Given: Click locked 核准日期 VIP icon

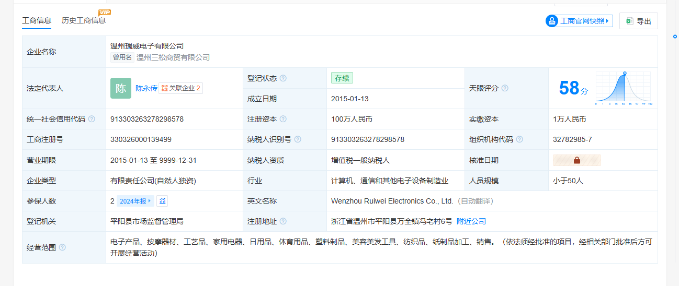Looking at the screenshot, I should tap(576, 160).
